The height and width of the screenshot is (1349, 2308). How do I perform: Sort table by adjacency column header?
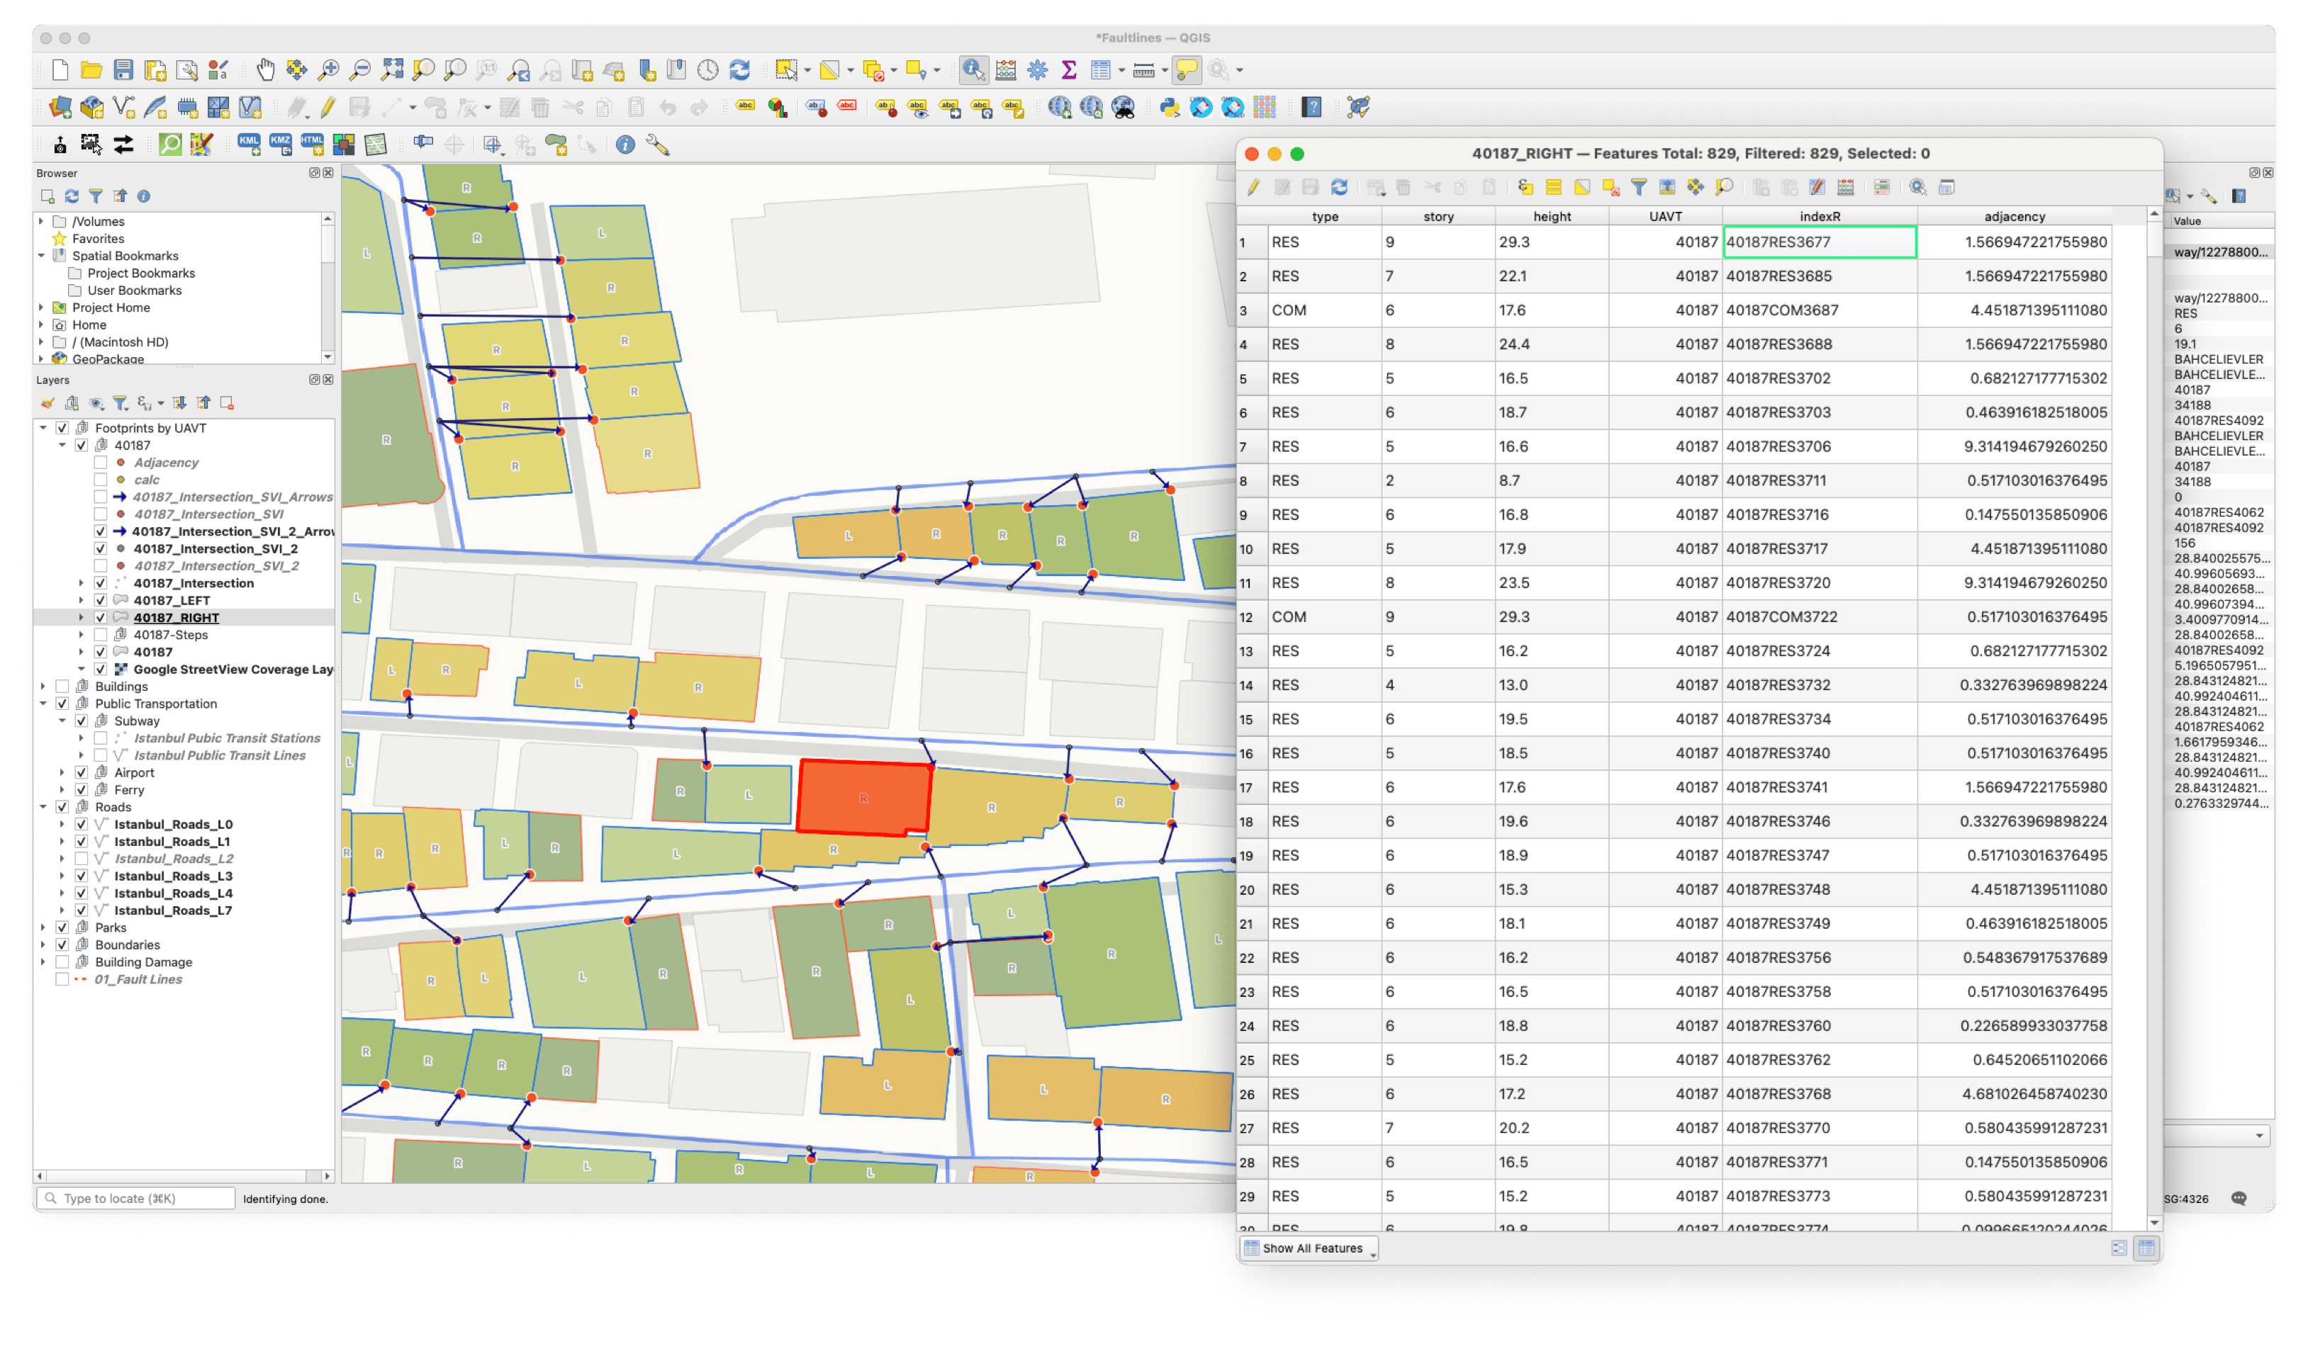point(2014,217)
